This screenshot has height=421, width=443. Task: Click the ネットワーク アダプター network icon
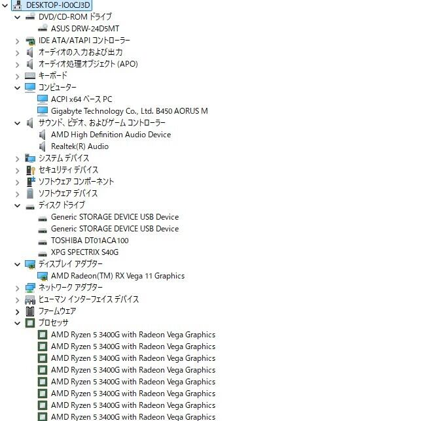click(30, 288)
